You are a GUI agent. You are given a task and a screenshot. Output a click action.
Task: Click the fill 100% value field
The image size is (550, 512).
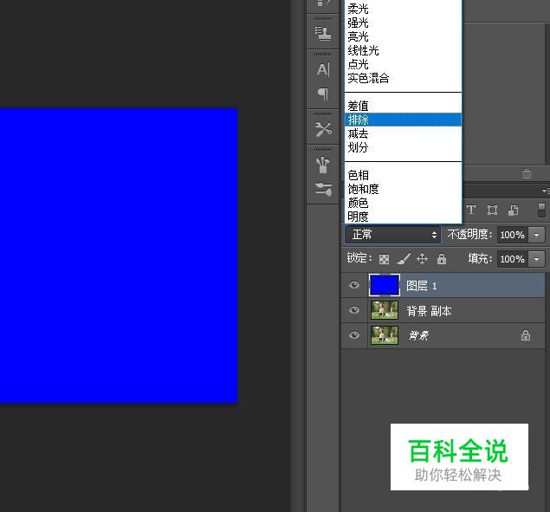pos(513,259)
